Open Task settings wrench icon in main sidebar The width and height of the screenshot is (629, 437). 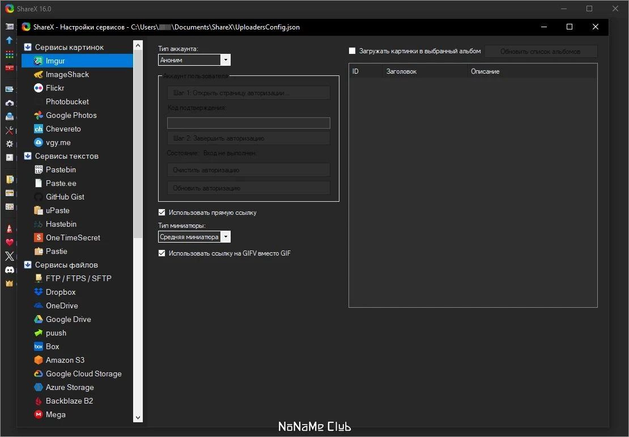[x=9, y=130]
